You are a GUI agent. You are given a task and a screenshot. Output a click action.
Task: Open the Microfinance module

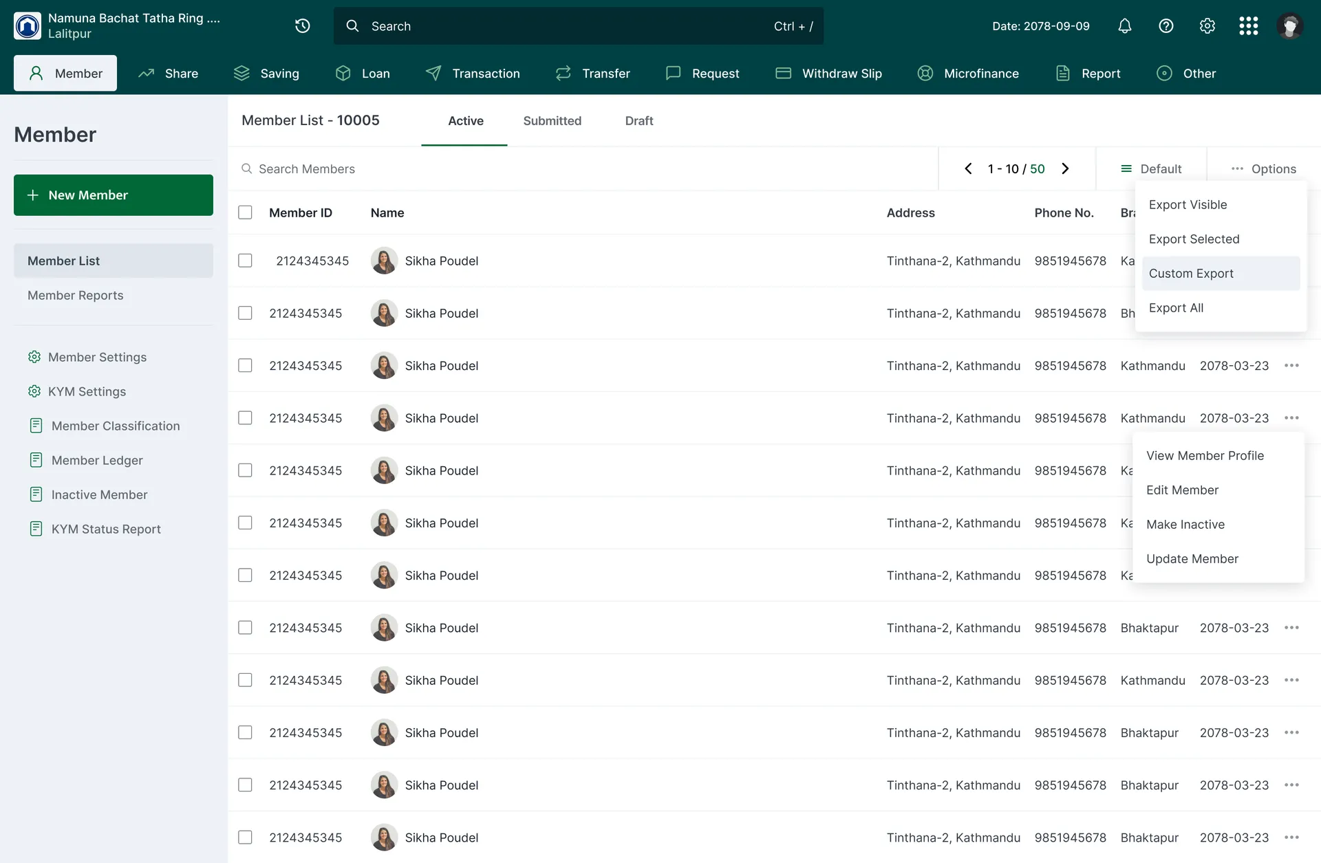[968, 74]
